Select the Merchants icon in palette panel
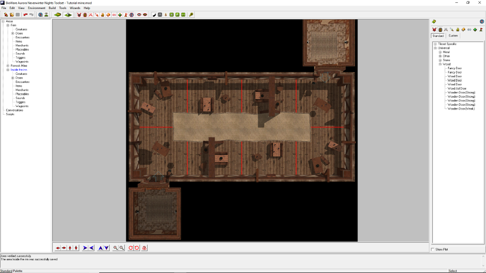Viewport: 486px width, 273px height. [x=458, y=30]
